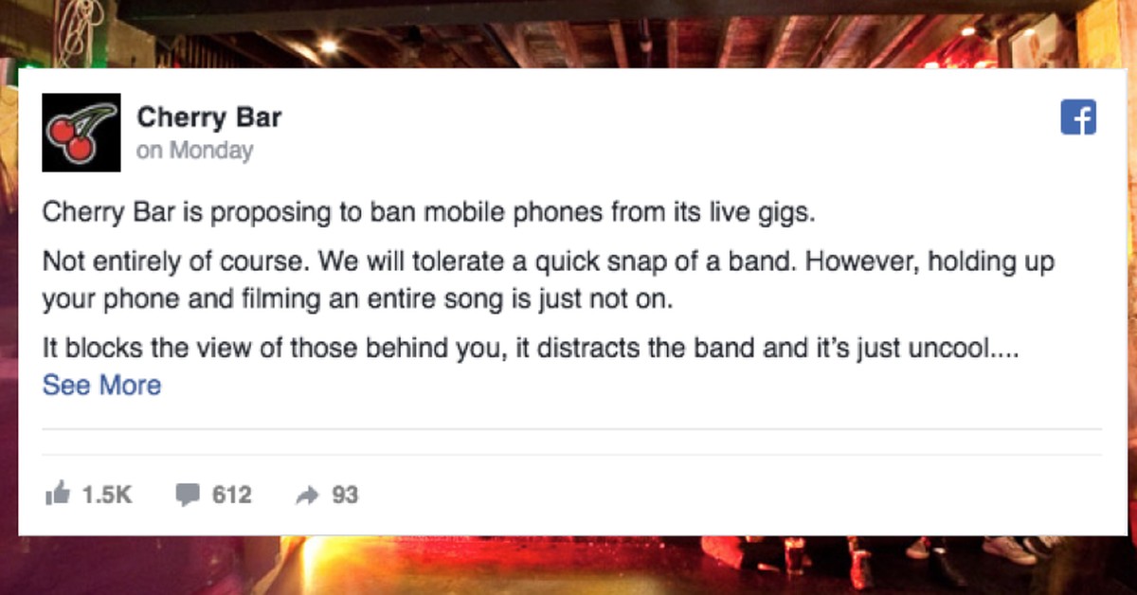Click the line starting "Not entirely of course"

[549, 262]
